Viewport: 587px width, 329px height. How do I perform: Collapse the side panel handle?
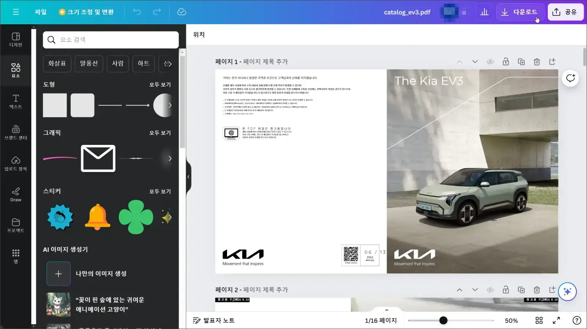click(x=189, y=177)
